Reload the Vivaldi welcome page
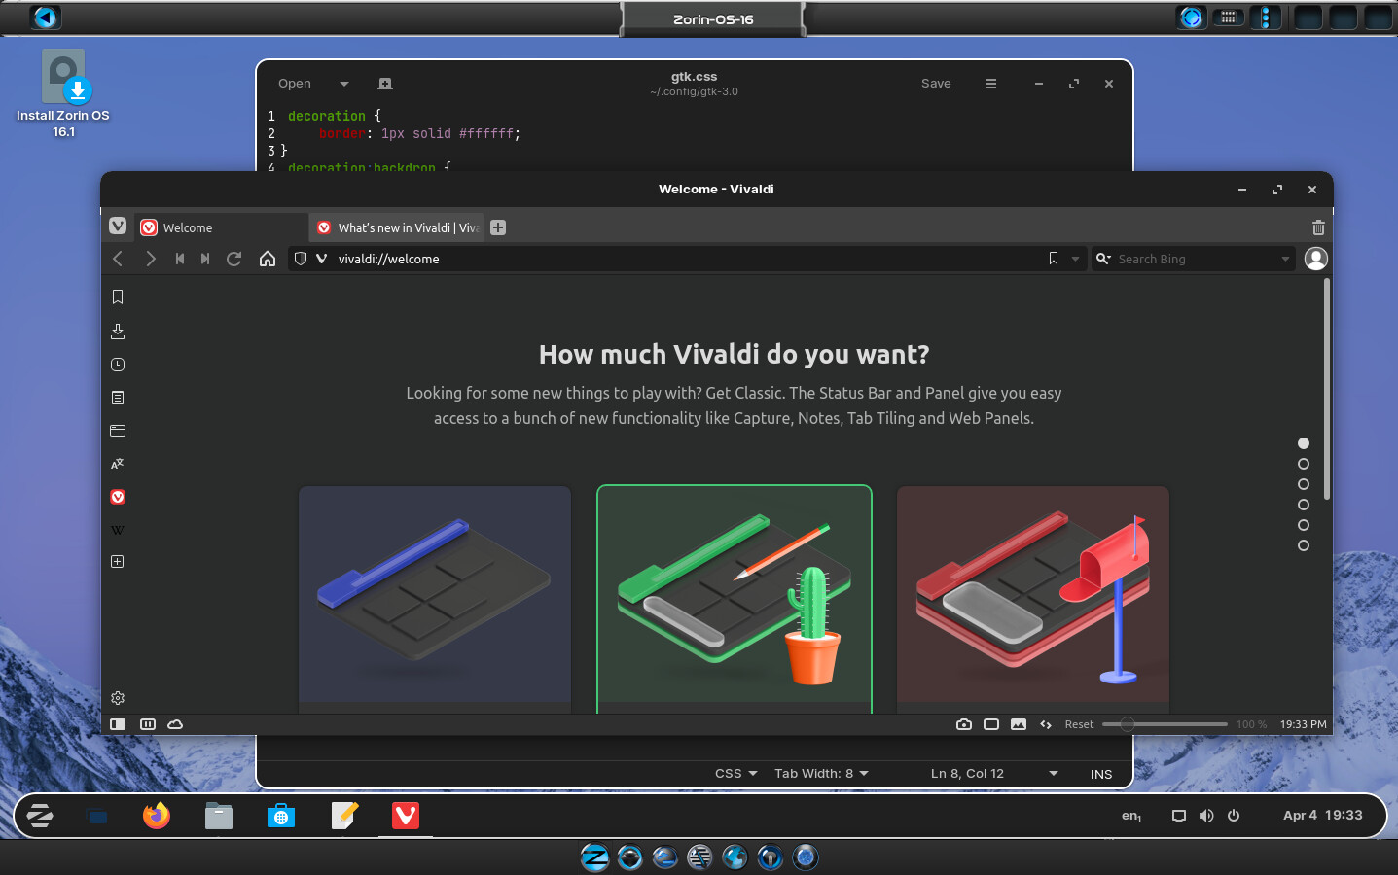This screenshot has width=1398, height=875. 234,259
